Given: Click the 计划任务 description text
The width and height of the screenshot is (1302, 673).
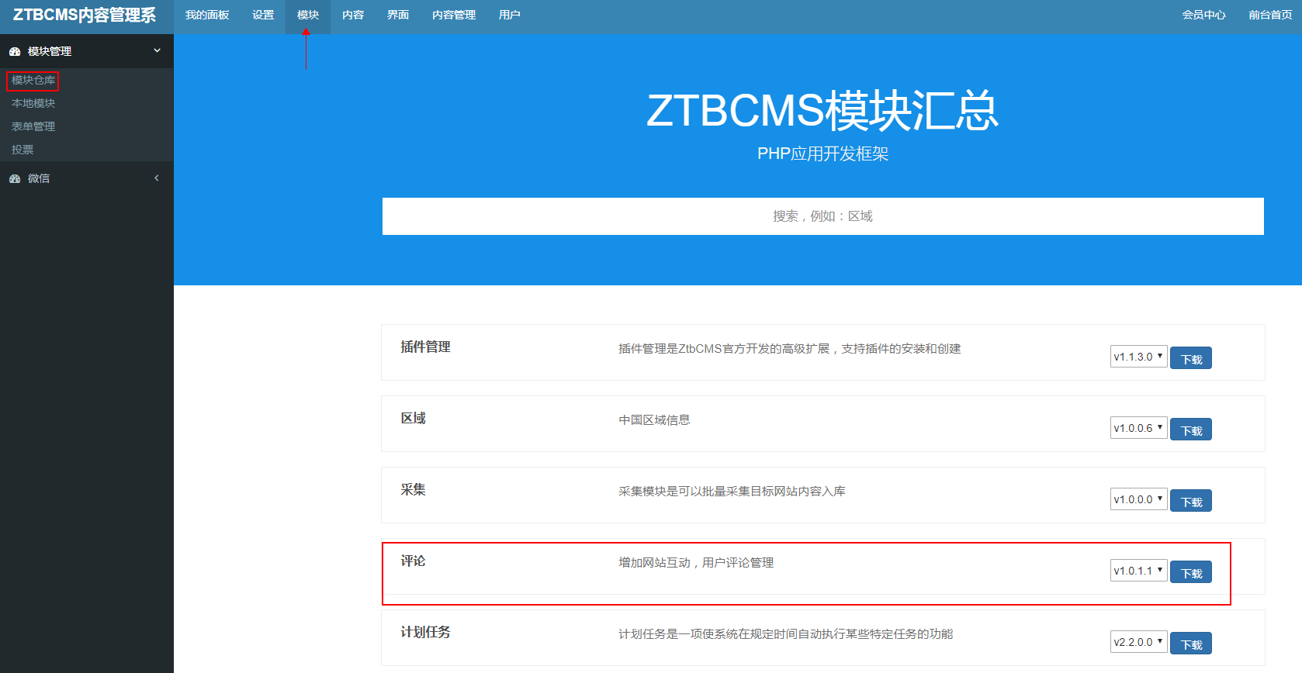Looking at the screenshot, I should 785,634.
